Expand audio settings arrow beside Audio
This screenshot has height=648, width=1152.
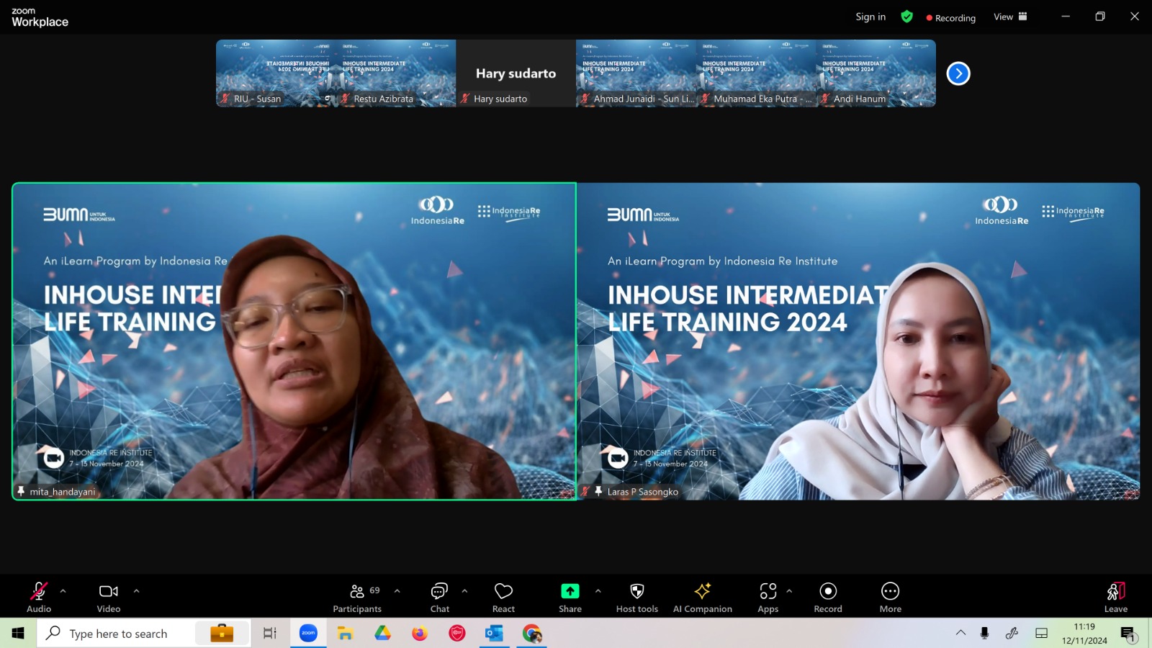pyautogui.click(x=63, y=591)
